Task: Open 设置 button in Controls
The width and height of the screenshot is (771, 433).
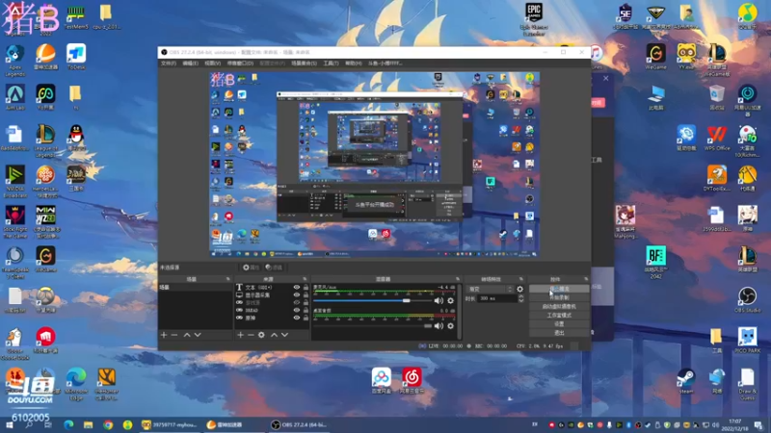Action: (559, 324)
